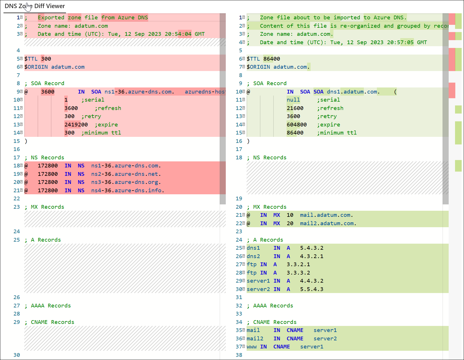Viewport: 464px width, 360px height.
Task: Click "; CNAME Records" comment in left pane
Action: [49, 322]
